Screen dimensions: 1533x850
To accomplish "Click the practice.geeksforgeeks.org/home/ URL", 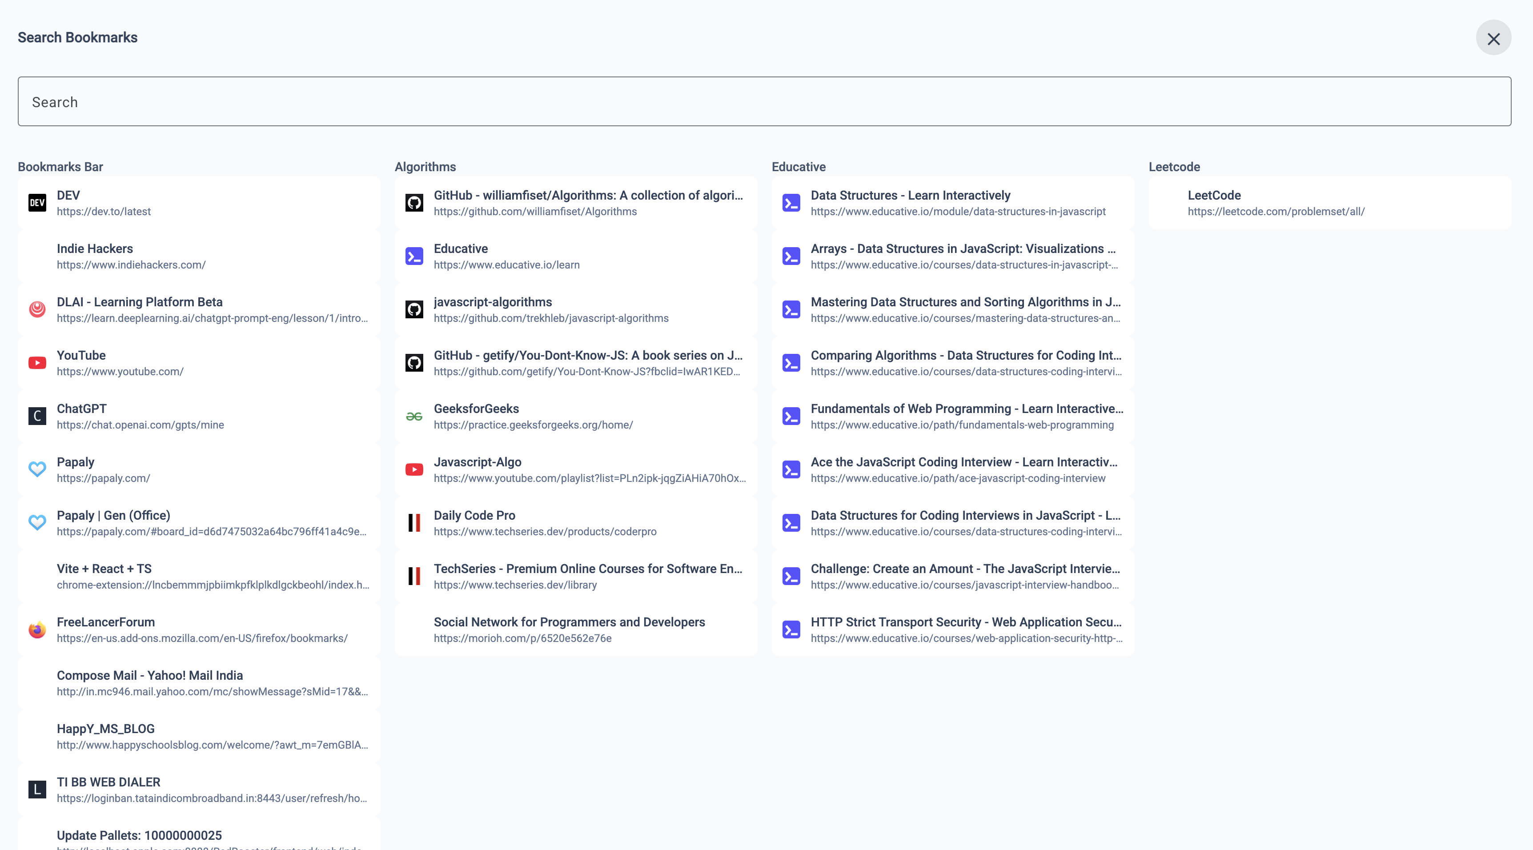I will coord(533,425).
